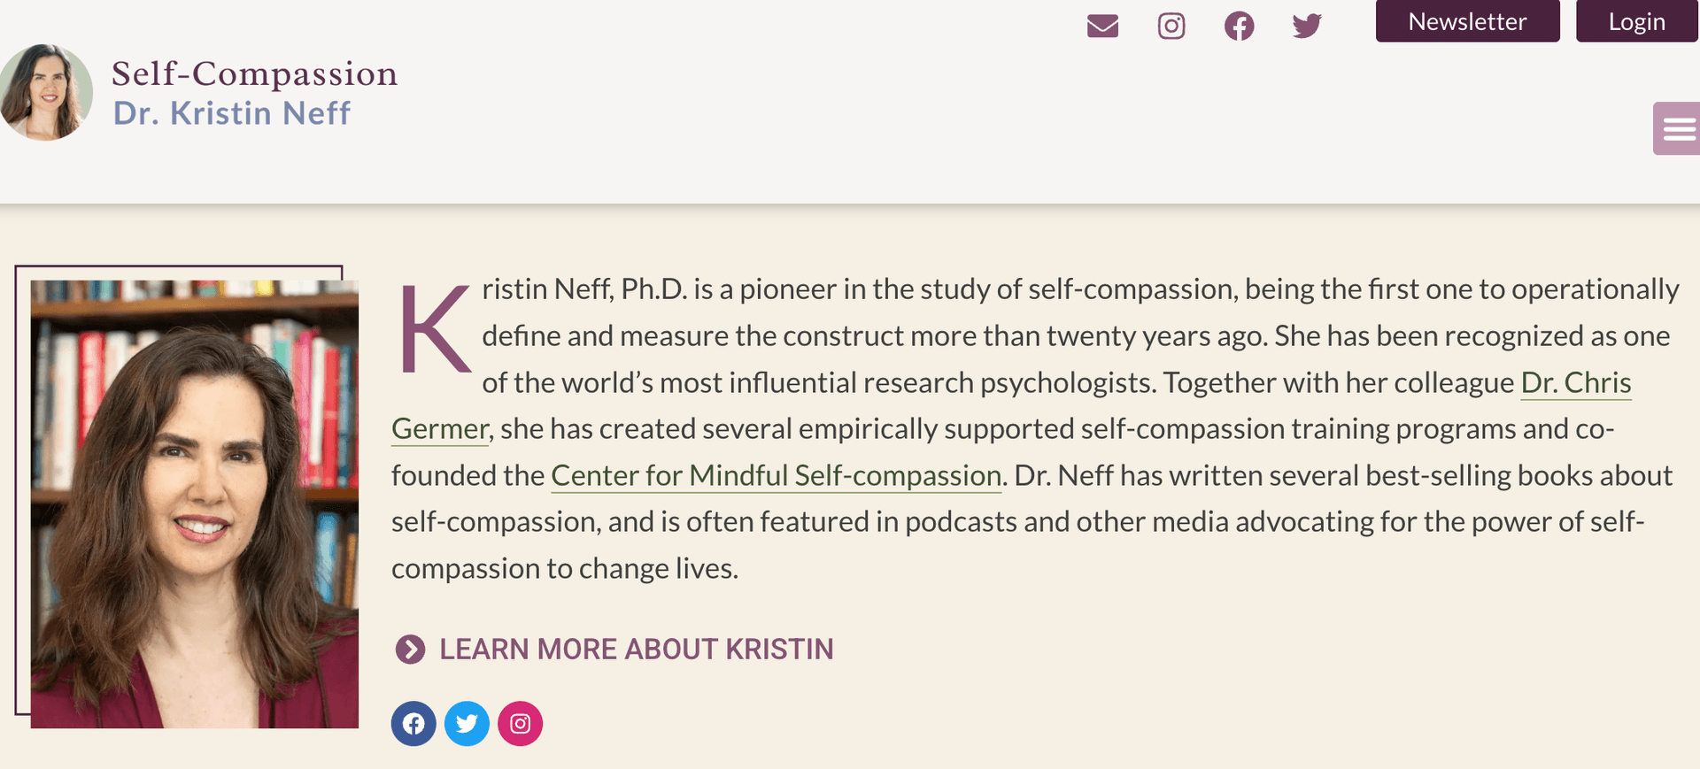
Task: Click Learn More About Kristin
Action: tap(636, 650)
